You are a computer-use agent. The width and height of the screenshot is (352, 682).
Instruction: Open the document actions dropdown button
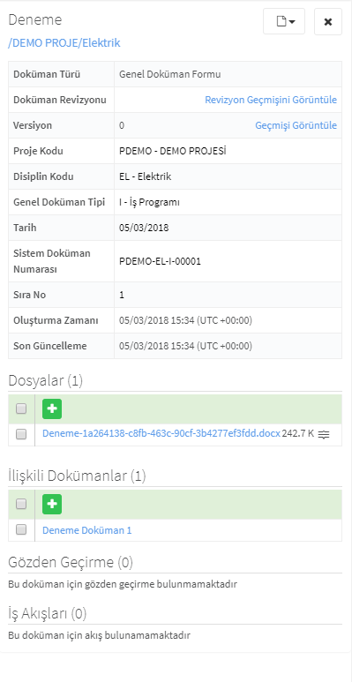pyautogui.click(x=284, y=21)
